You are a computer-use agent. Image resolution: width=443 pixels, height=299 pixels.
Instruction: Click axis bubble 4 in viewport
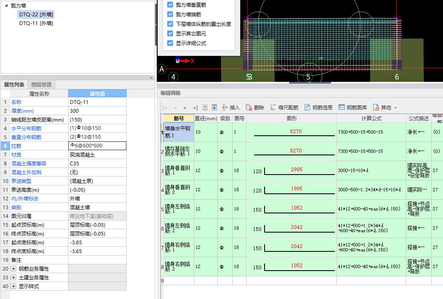(x=173, y=77)
